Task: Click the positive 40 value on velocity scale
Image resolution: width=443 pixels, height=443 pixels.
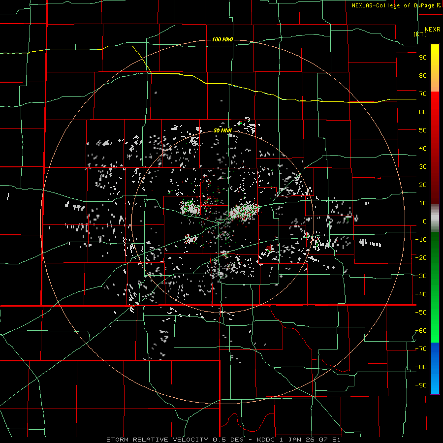Action: 423,149
